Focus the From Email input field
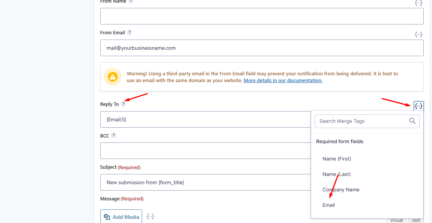The width and height of the screenshot is (432, 223). pos(262,48)
